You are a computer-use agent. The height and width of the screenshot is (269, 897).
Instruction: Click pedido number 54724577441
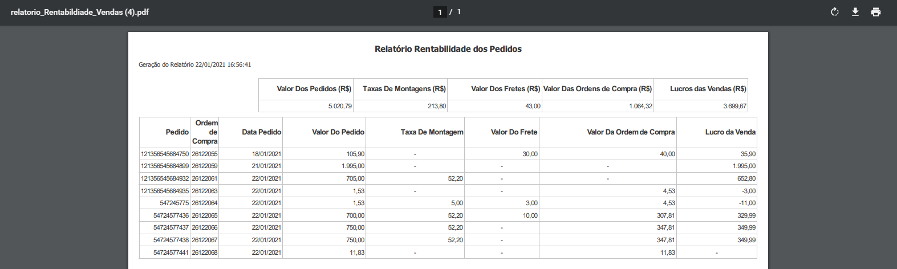pos(171,252)
